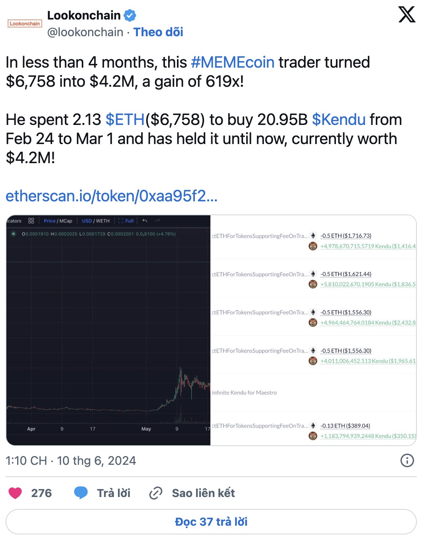Open the #MEMEcoin hashtag

(233, 62)
